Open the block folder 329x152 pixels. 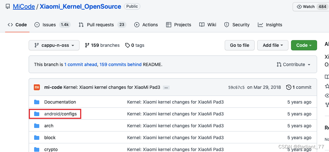50,138
